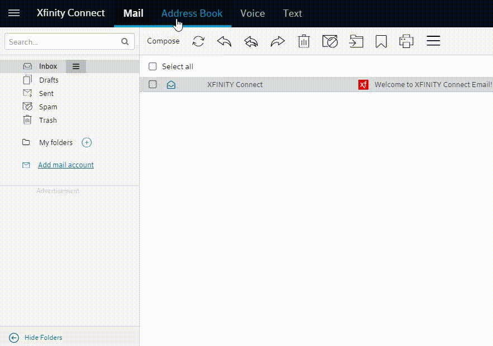Click the refresh mail icon
The width and height of the screenshot is (493, 346).
pos(198,41)
